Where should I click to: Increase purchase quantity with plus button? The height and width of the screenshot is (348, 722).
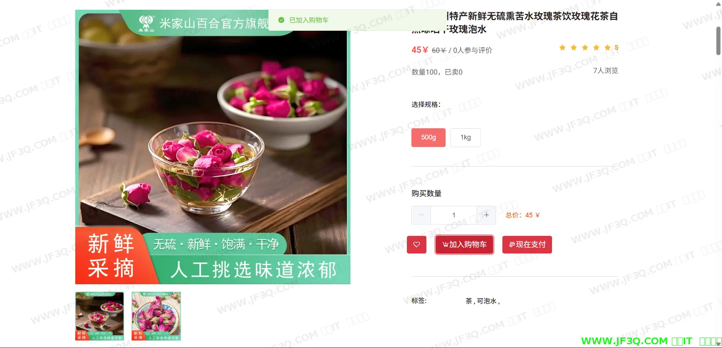[486, 215]
